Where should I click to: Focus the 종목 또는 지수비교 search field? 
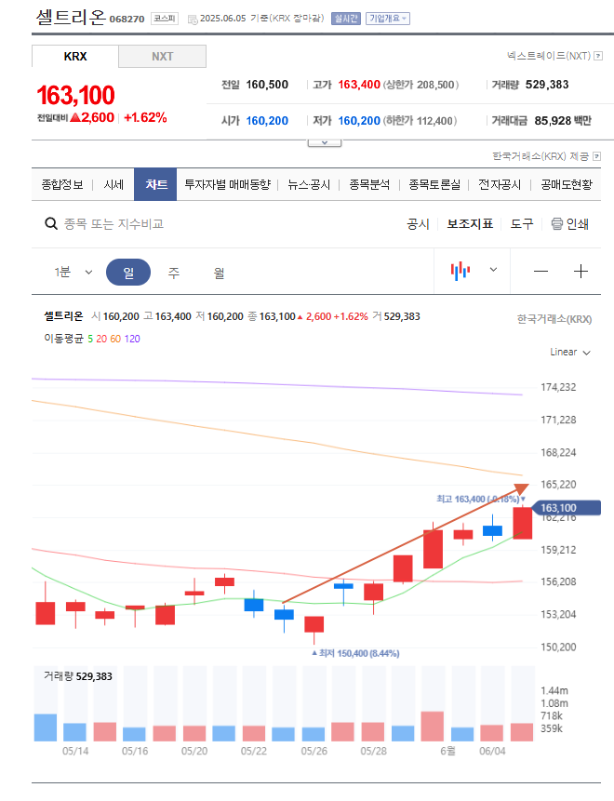[113, 224]
